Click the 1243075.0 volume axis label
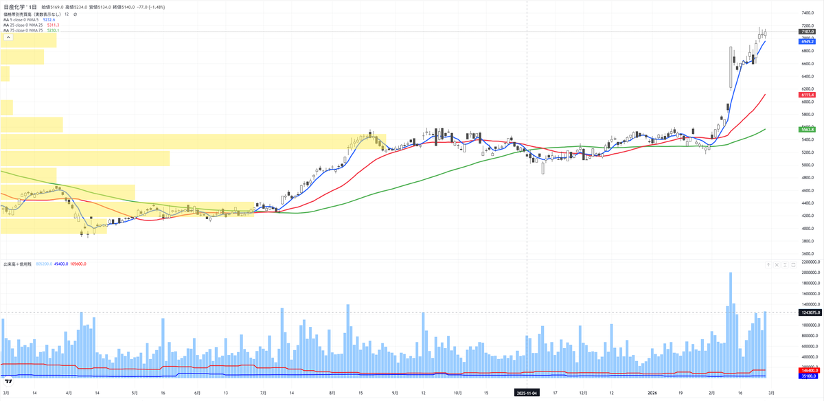The width and height of the screenshot is (824, 401). click(810, 312)
